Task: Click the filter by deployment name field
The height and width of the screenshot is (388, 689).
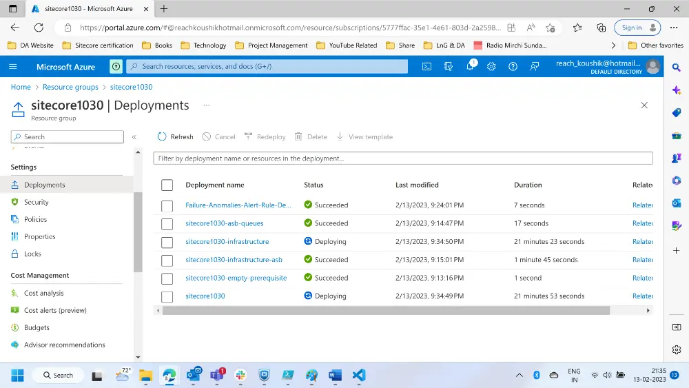Action: (403, 159)
